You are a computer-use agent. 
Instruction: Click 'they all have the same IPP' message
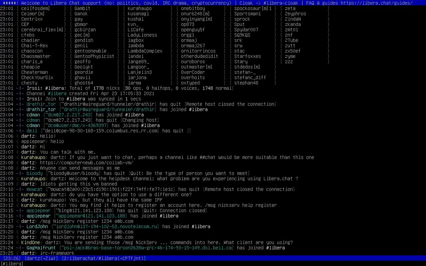81,200
